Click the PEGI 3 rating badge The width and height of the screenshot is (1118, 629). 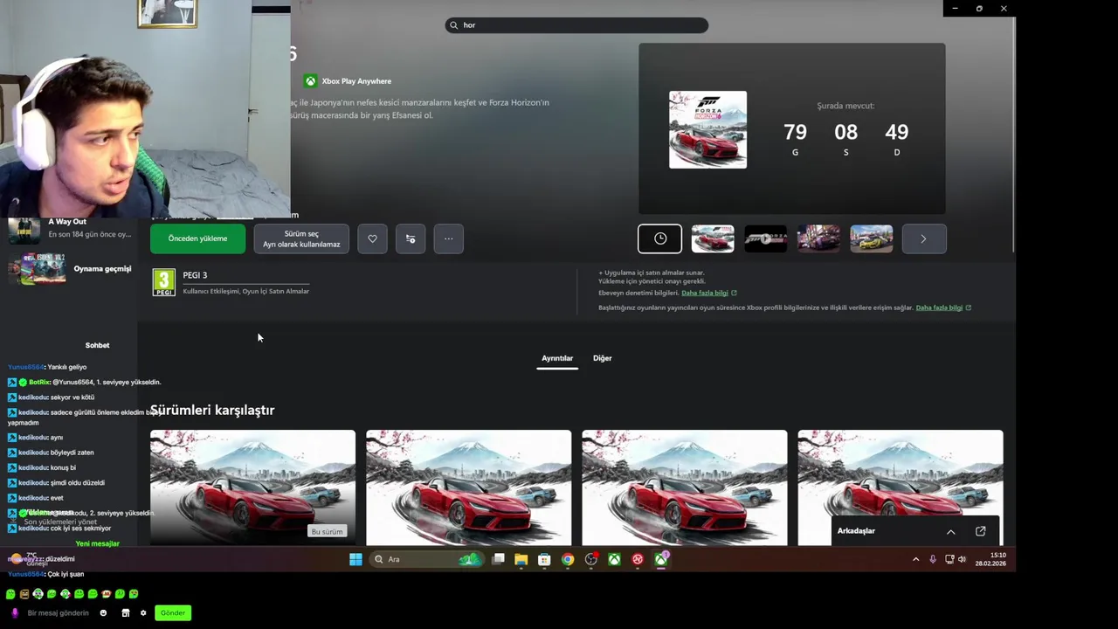coord(164,282)
